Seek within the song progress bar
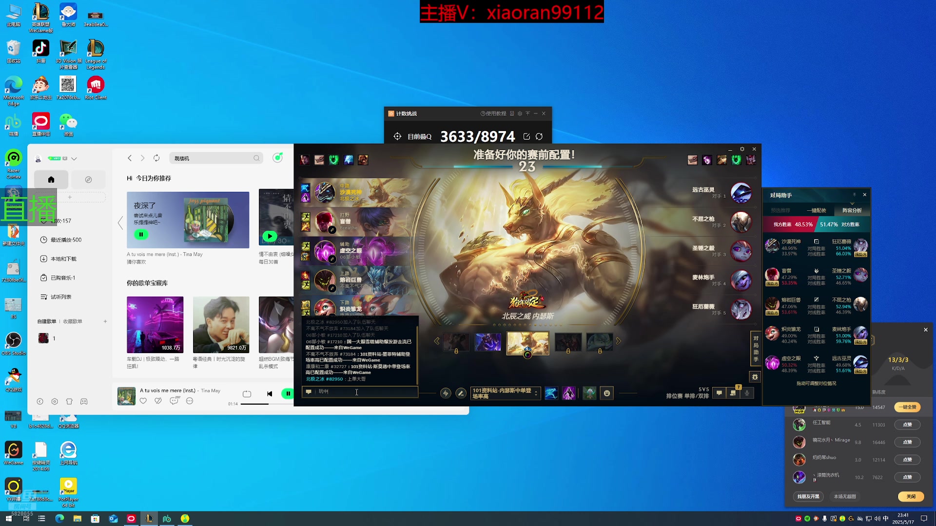Screen dimensions: 936x526 point(266,404)
